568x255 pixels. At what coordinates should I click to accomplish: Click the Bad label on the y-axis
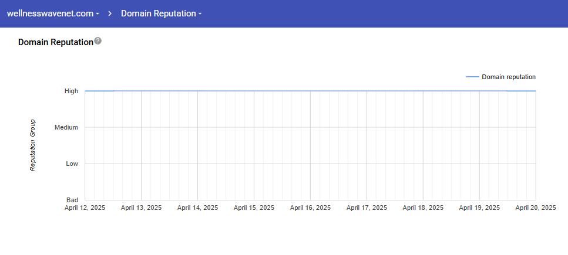pyautogui.click(x=72, y=200)
